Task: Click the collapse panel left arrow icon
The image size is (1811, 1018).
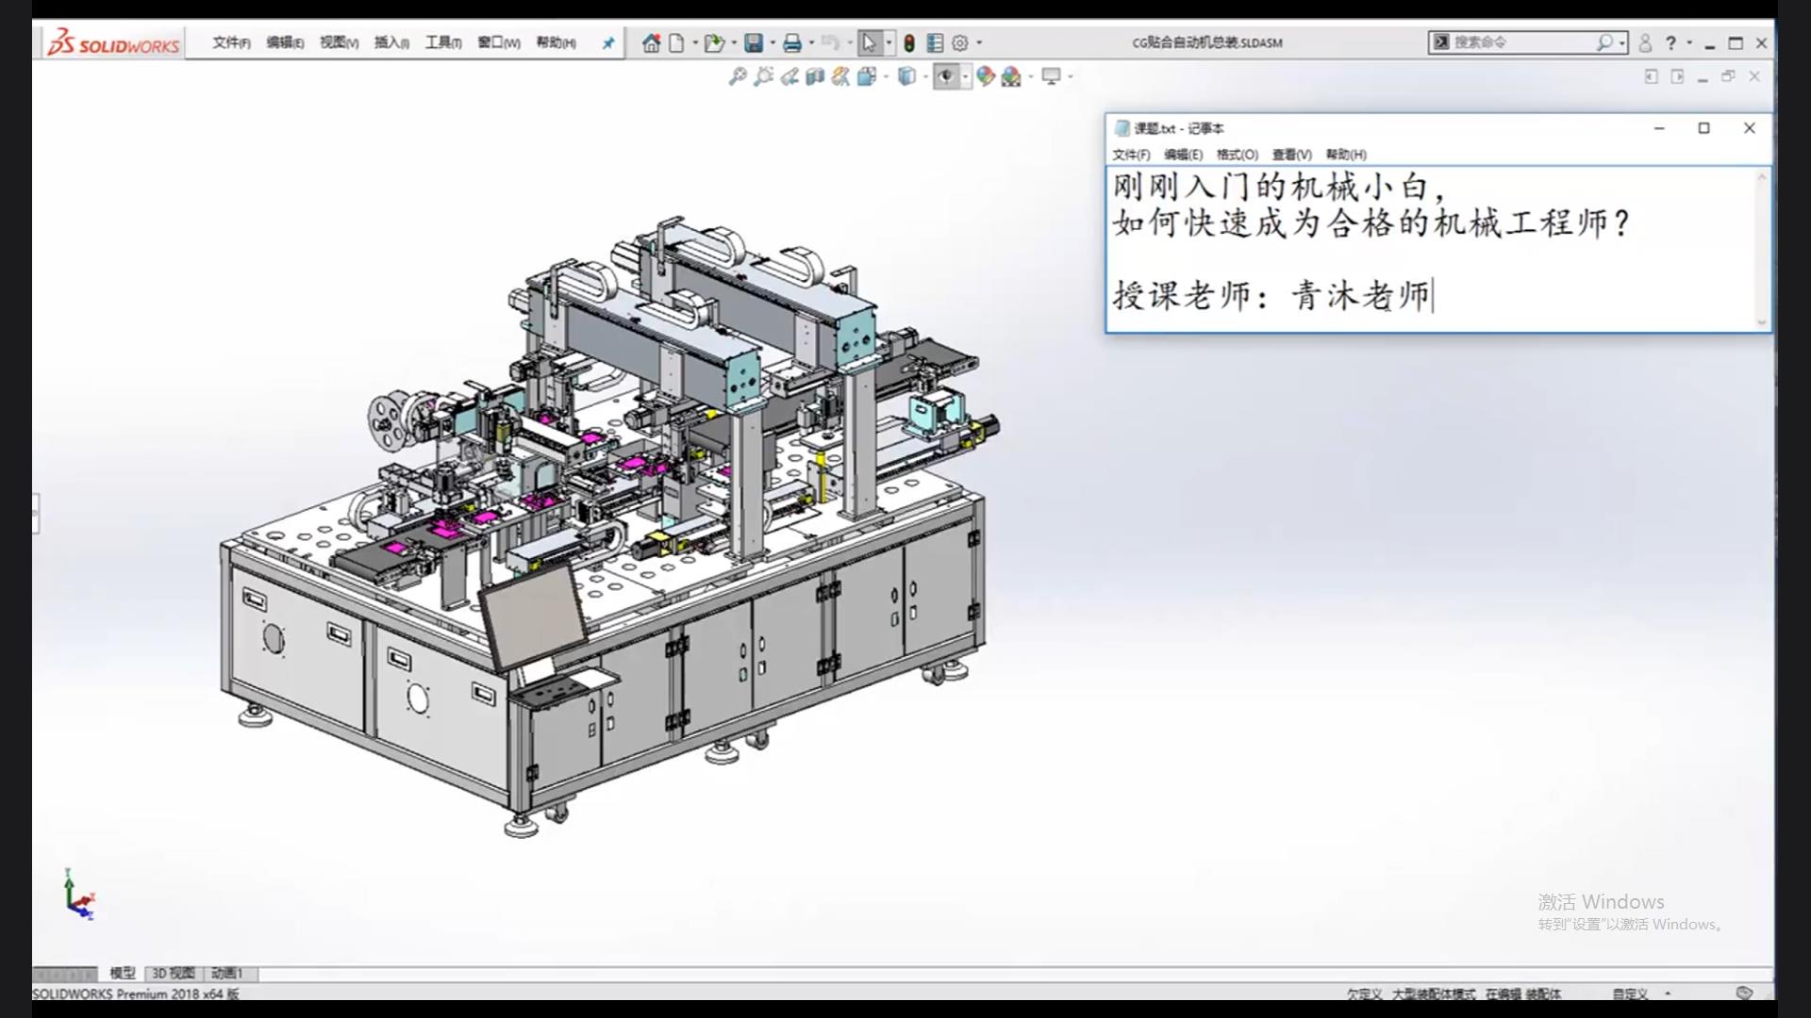Action: [1651, 76]
